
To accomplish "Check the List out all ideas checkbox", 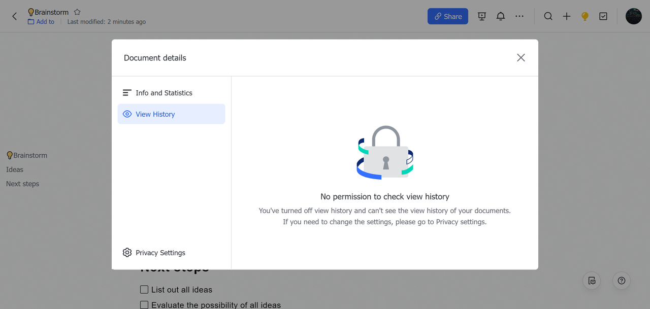I will coord(144,290).
